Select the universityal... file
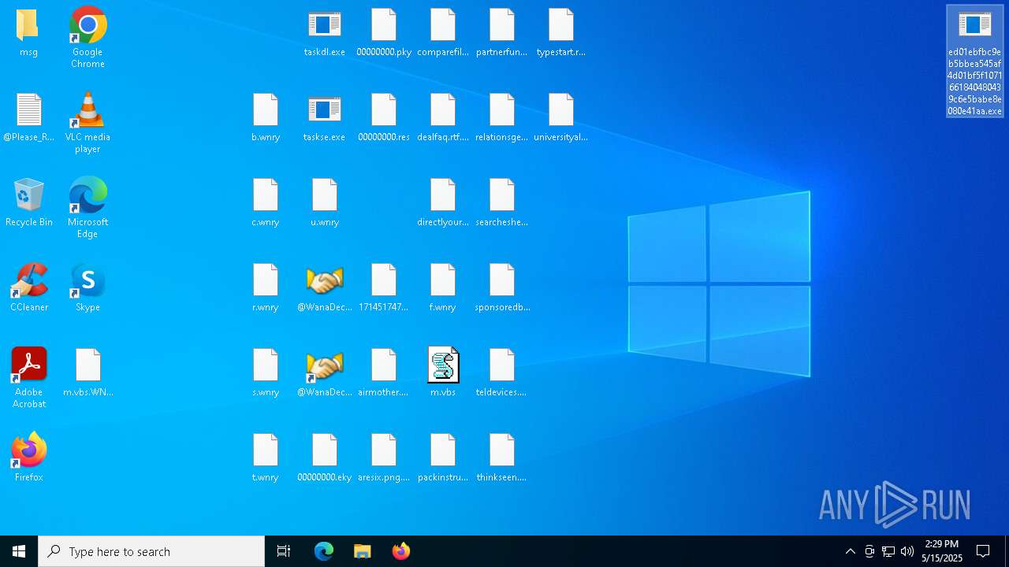The height and width of the screenshot is (567, 1009). coord(560,118)
